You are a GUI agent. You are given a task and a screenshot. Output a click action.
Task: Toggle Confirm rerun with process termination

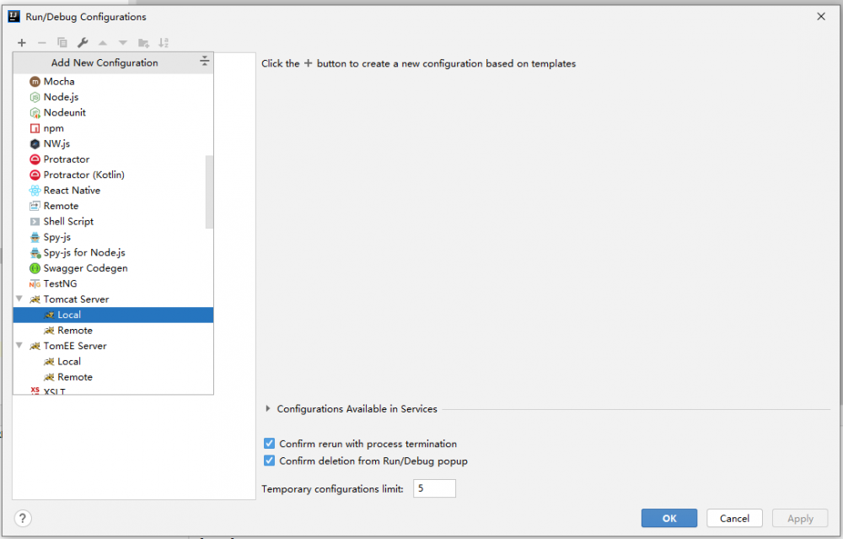(x=270, y=444)
